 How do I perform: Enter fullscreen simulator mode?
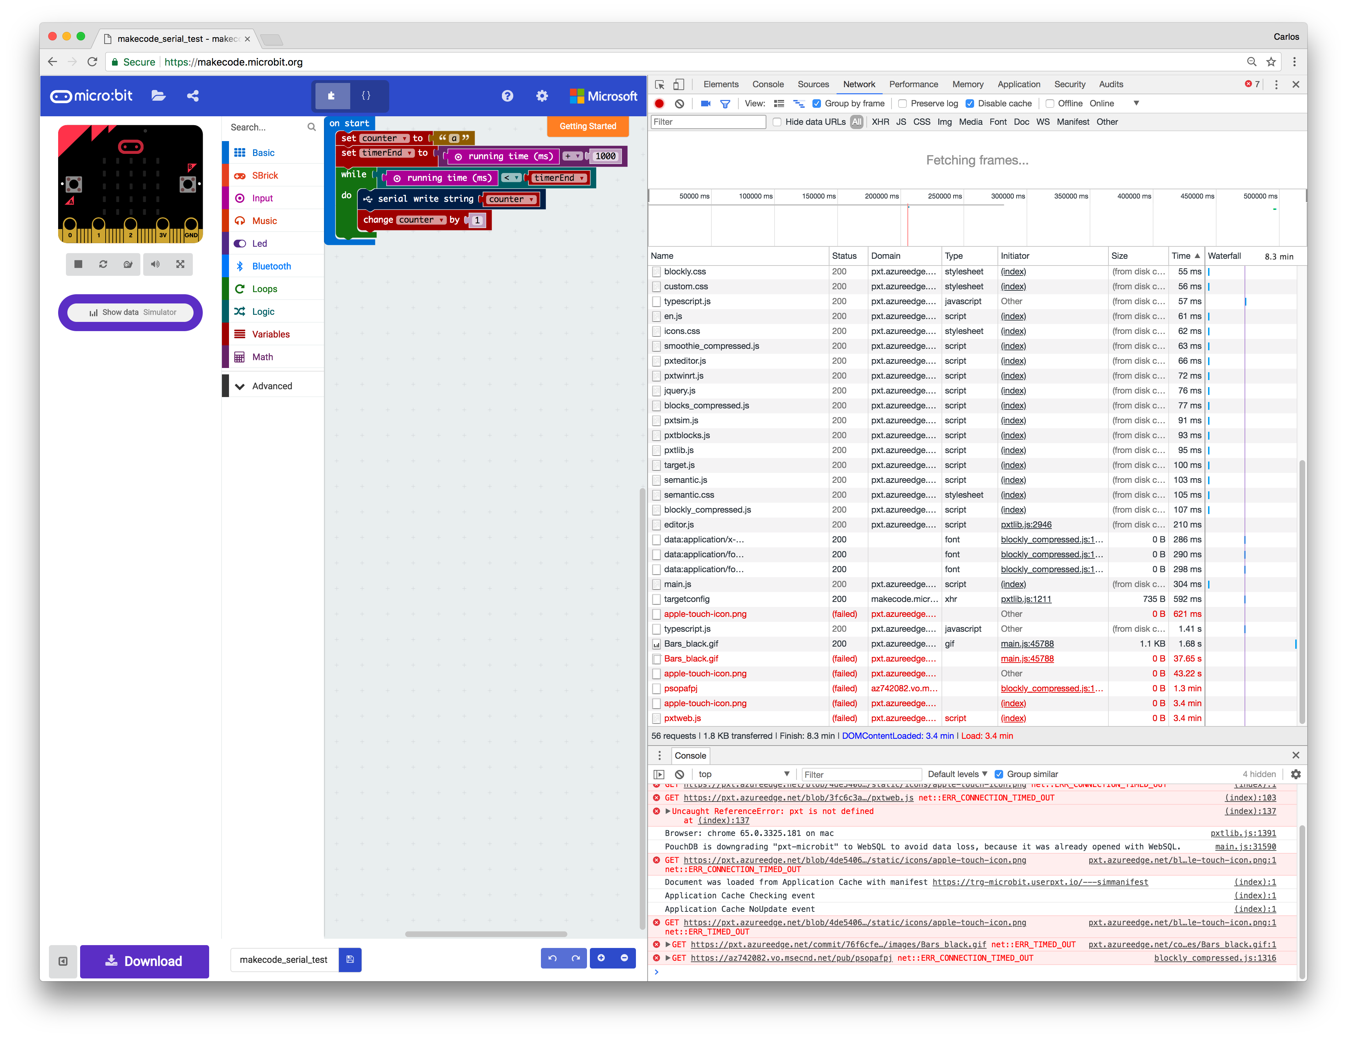[179, 264]
